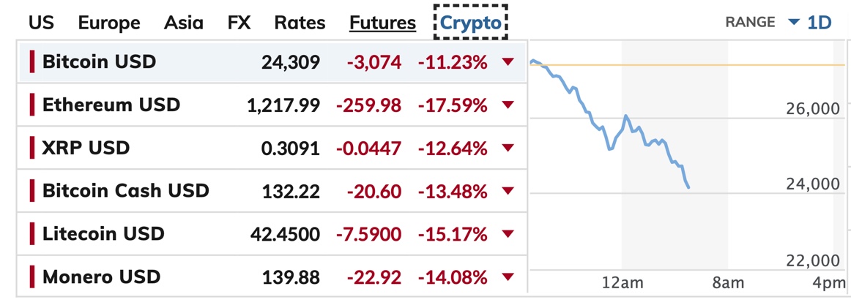Open the Monero USD quote link
This screenshot has width=851, height=308.
pos(101,277)
